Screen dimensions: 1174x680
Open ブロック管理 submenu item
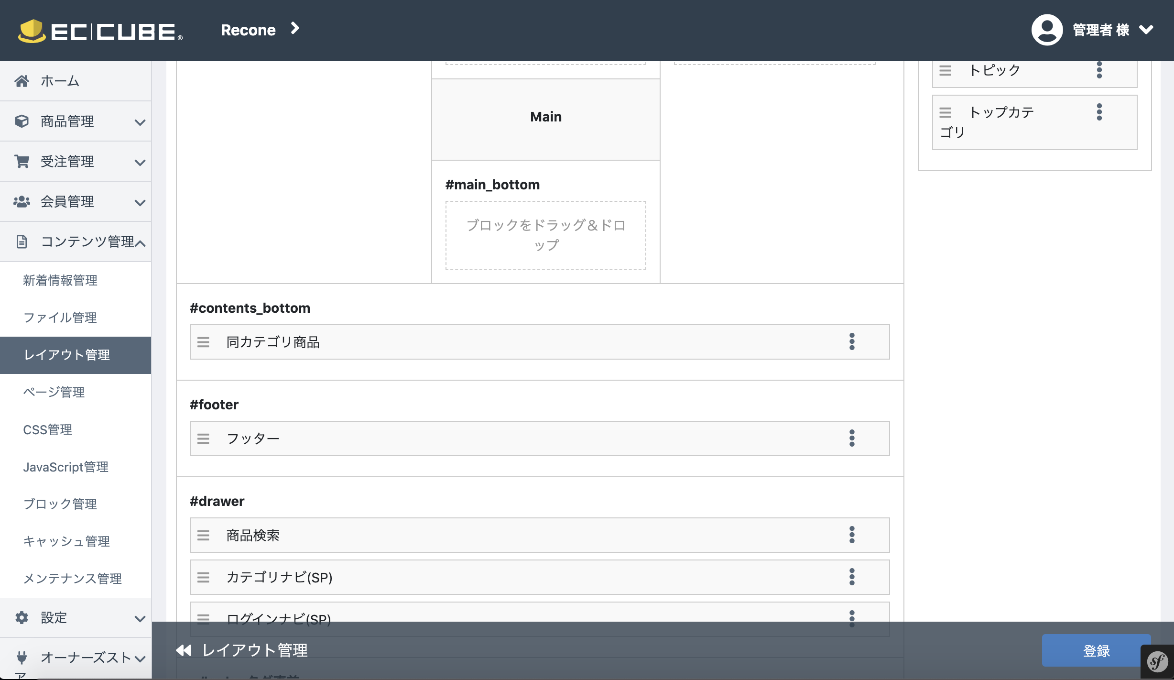pos(60,504)
